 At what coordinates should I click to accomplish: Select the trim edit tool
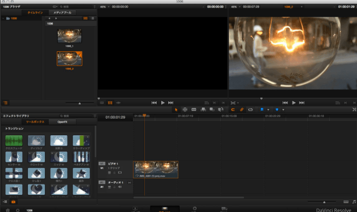click(185, 109)
